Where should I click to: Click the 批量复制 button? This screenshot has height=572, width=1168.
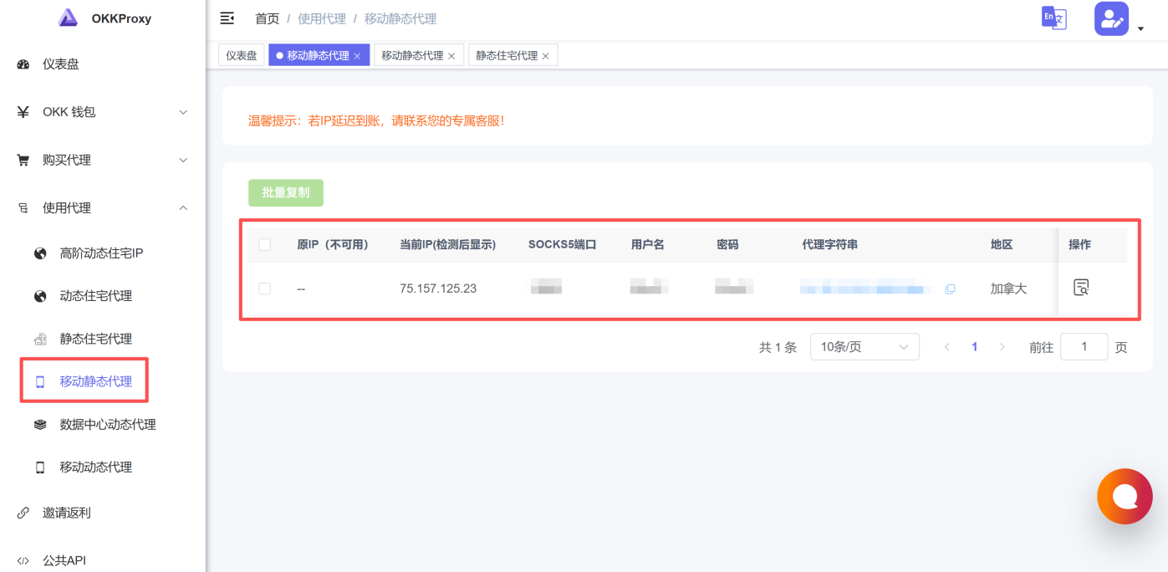click(286, 192)
